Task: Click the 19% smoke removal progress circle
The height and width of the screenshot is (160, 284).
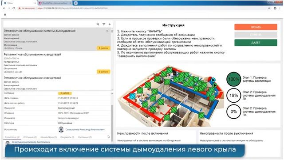Action: [x=234, y=95]
